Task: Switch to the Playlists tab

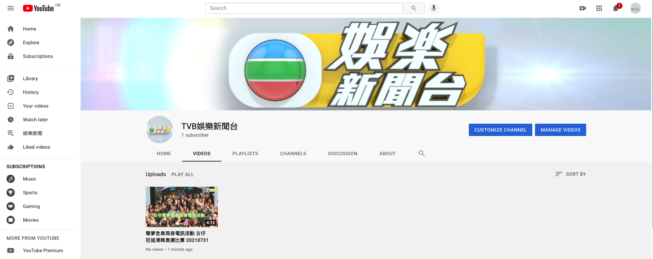Action: [x=245, y=153]
